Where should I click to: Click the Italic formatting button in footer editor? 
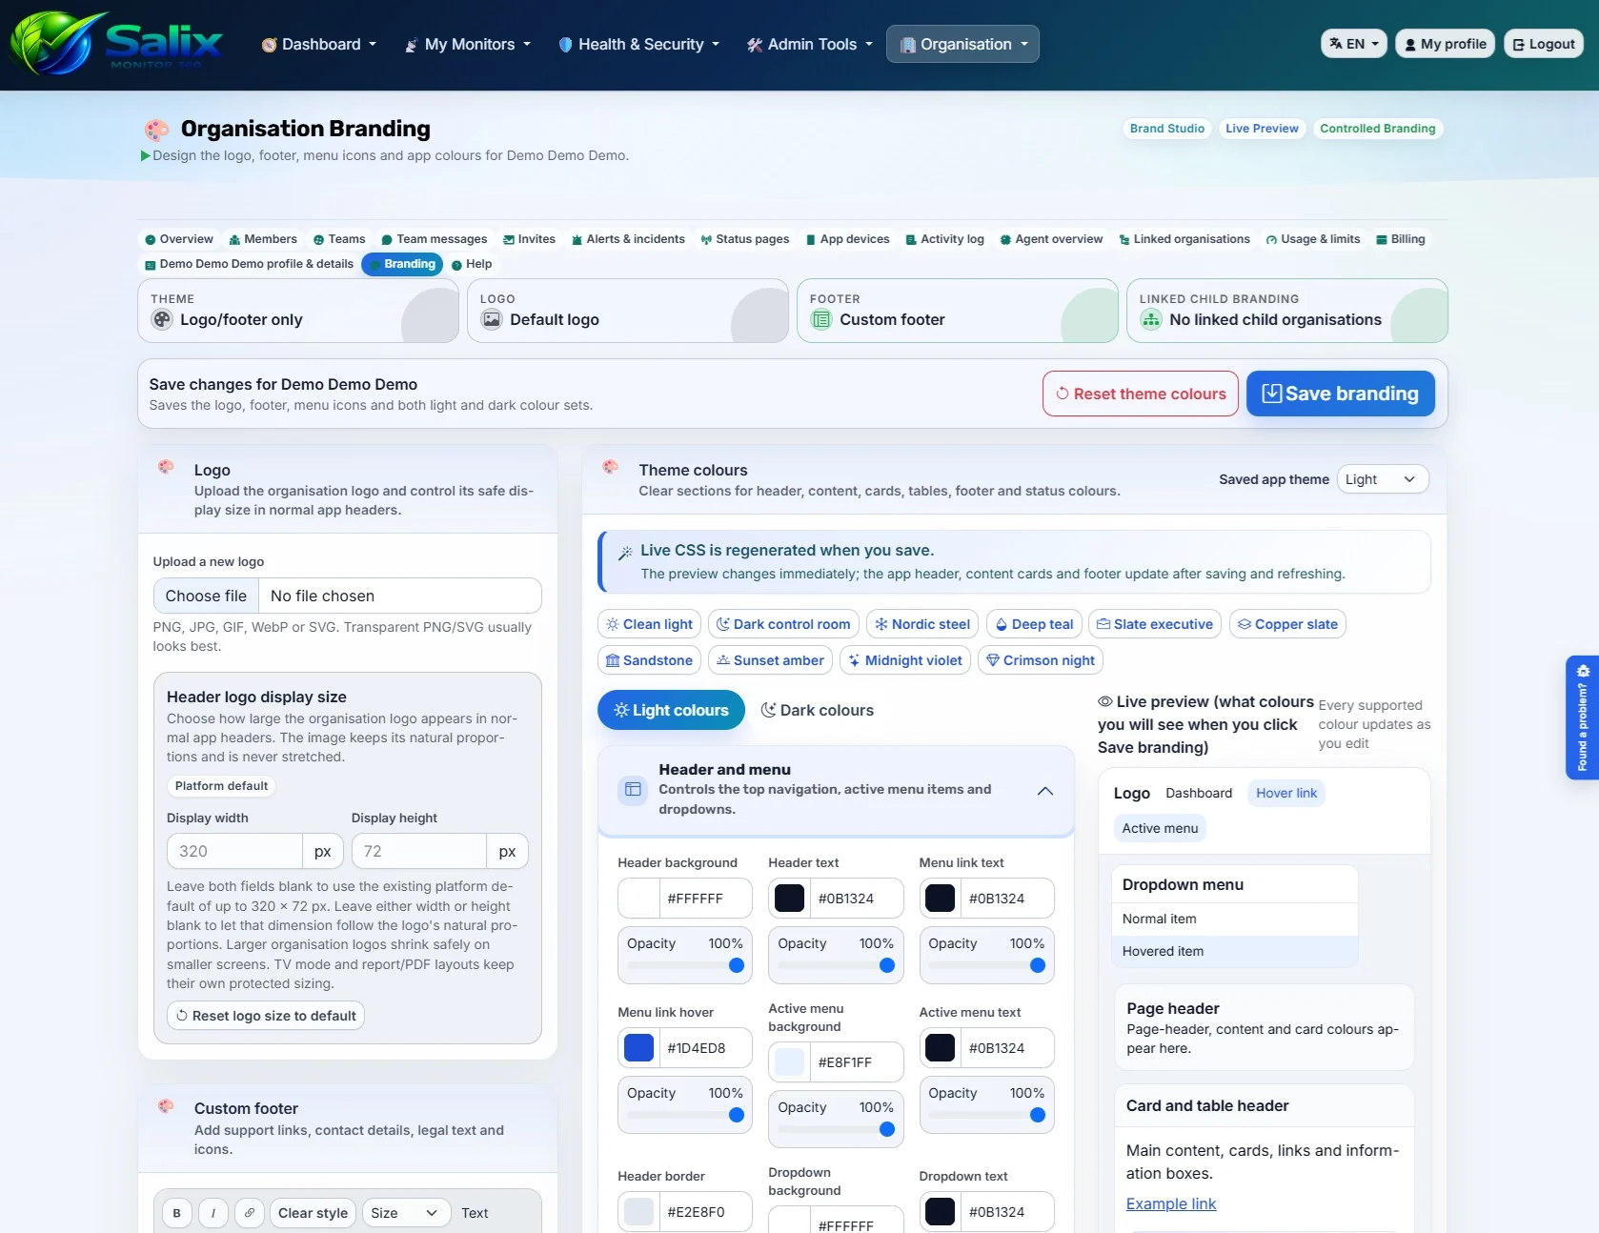point(213,1213)
